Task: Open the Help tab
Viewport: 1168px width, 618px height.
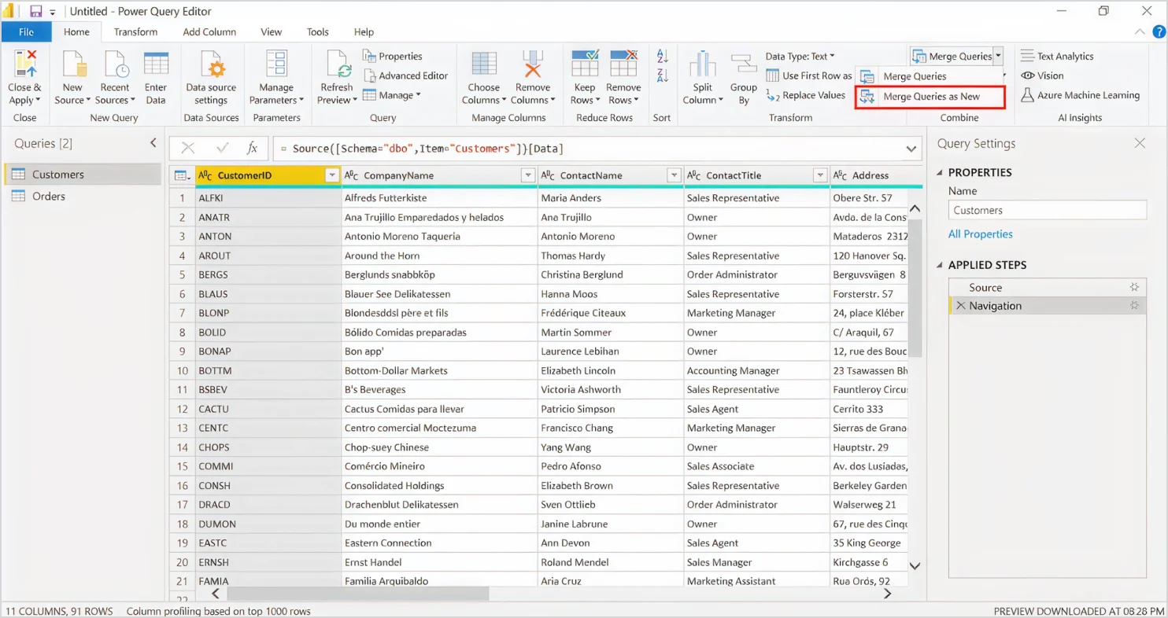Action: coord(364,32)
